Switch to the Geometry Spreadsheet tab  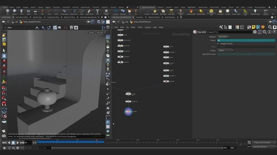pos(88,17)
